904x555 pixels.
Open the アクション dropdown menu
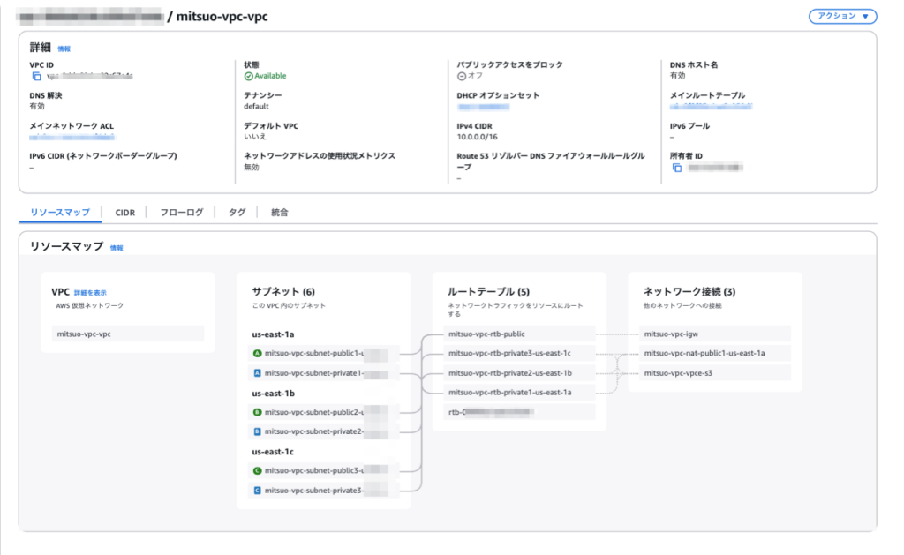[x=841, y=15]
